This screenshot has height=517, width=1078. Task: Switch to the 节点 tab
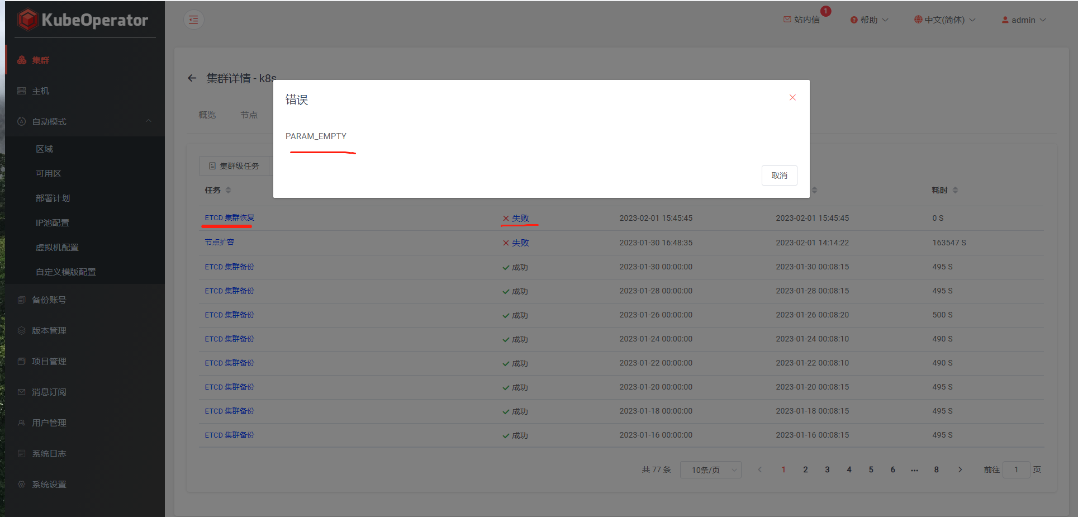[249, 115]
